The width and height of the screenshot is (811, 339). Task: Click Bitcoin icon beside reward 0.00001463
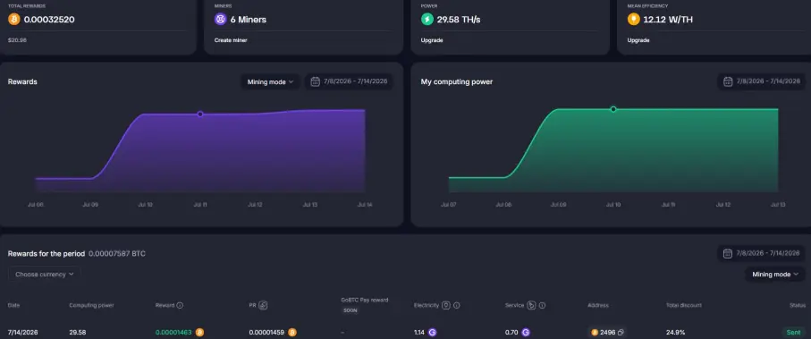click(x=199, y=332)
